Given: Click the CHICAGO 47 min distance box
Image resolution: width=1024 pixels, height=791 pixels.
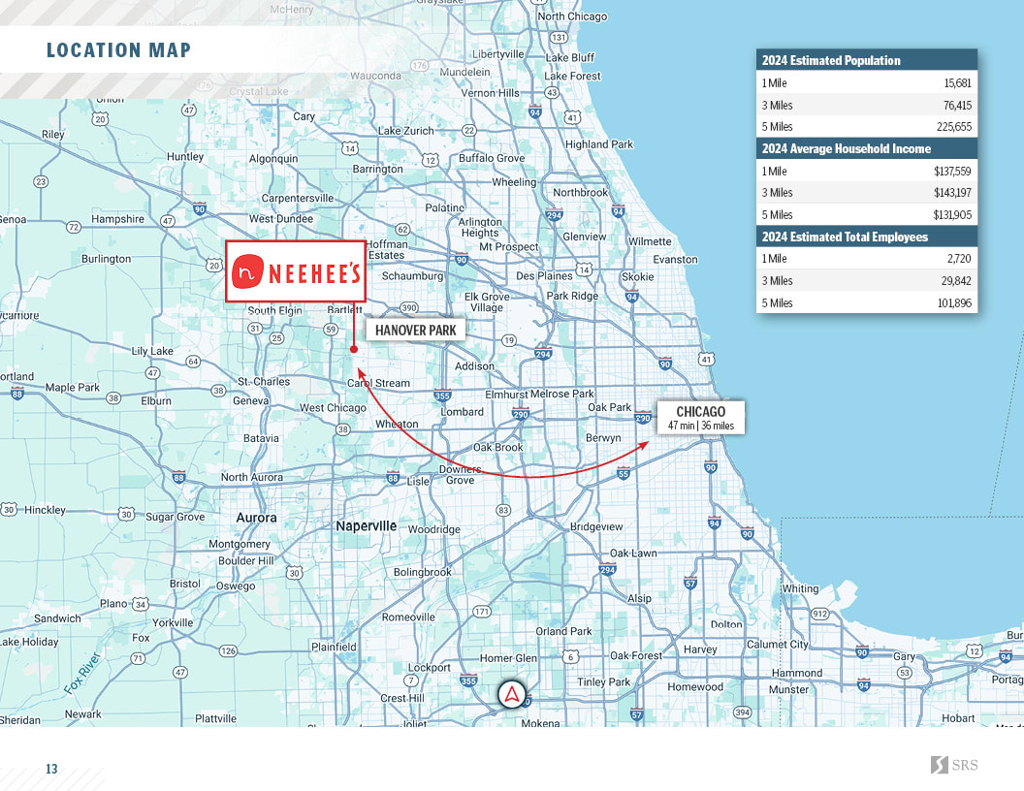Looking at the screenshot, I should coord(701,417).
